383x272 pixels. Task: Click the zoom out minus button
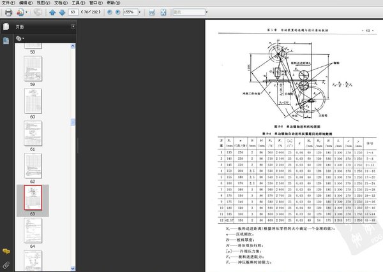tap(110, 12)
